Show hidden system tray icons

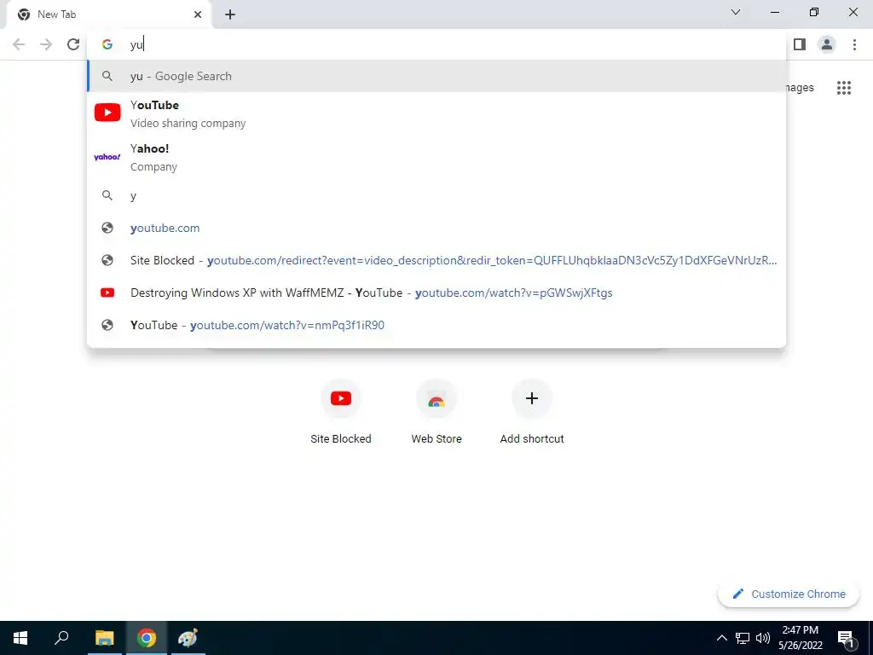[x=721, y=638]
